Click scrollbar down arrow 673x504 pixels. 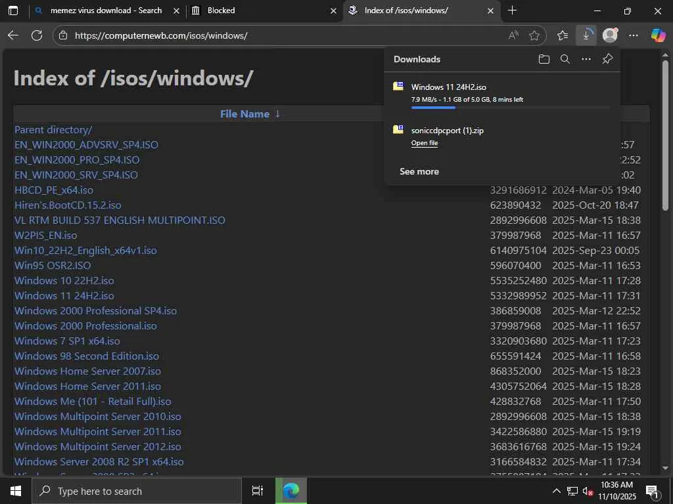pyautogui.click(x=665, y=469)
